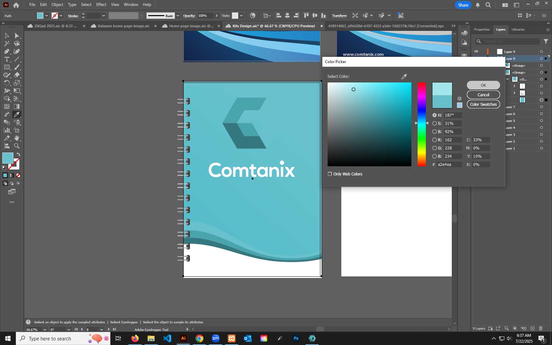The image size is (552, 345).
Task: Select the Direct Selection tool
Action: [17, 35]
